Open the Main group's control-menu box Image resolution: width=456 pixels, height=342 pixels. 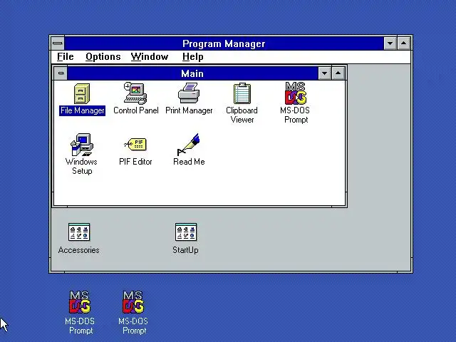pyautogui.click(x=61, y=73)
